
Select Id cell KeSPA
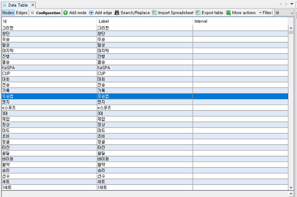tap(49, 68)
